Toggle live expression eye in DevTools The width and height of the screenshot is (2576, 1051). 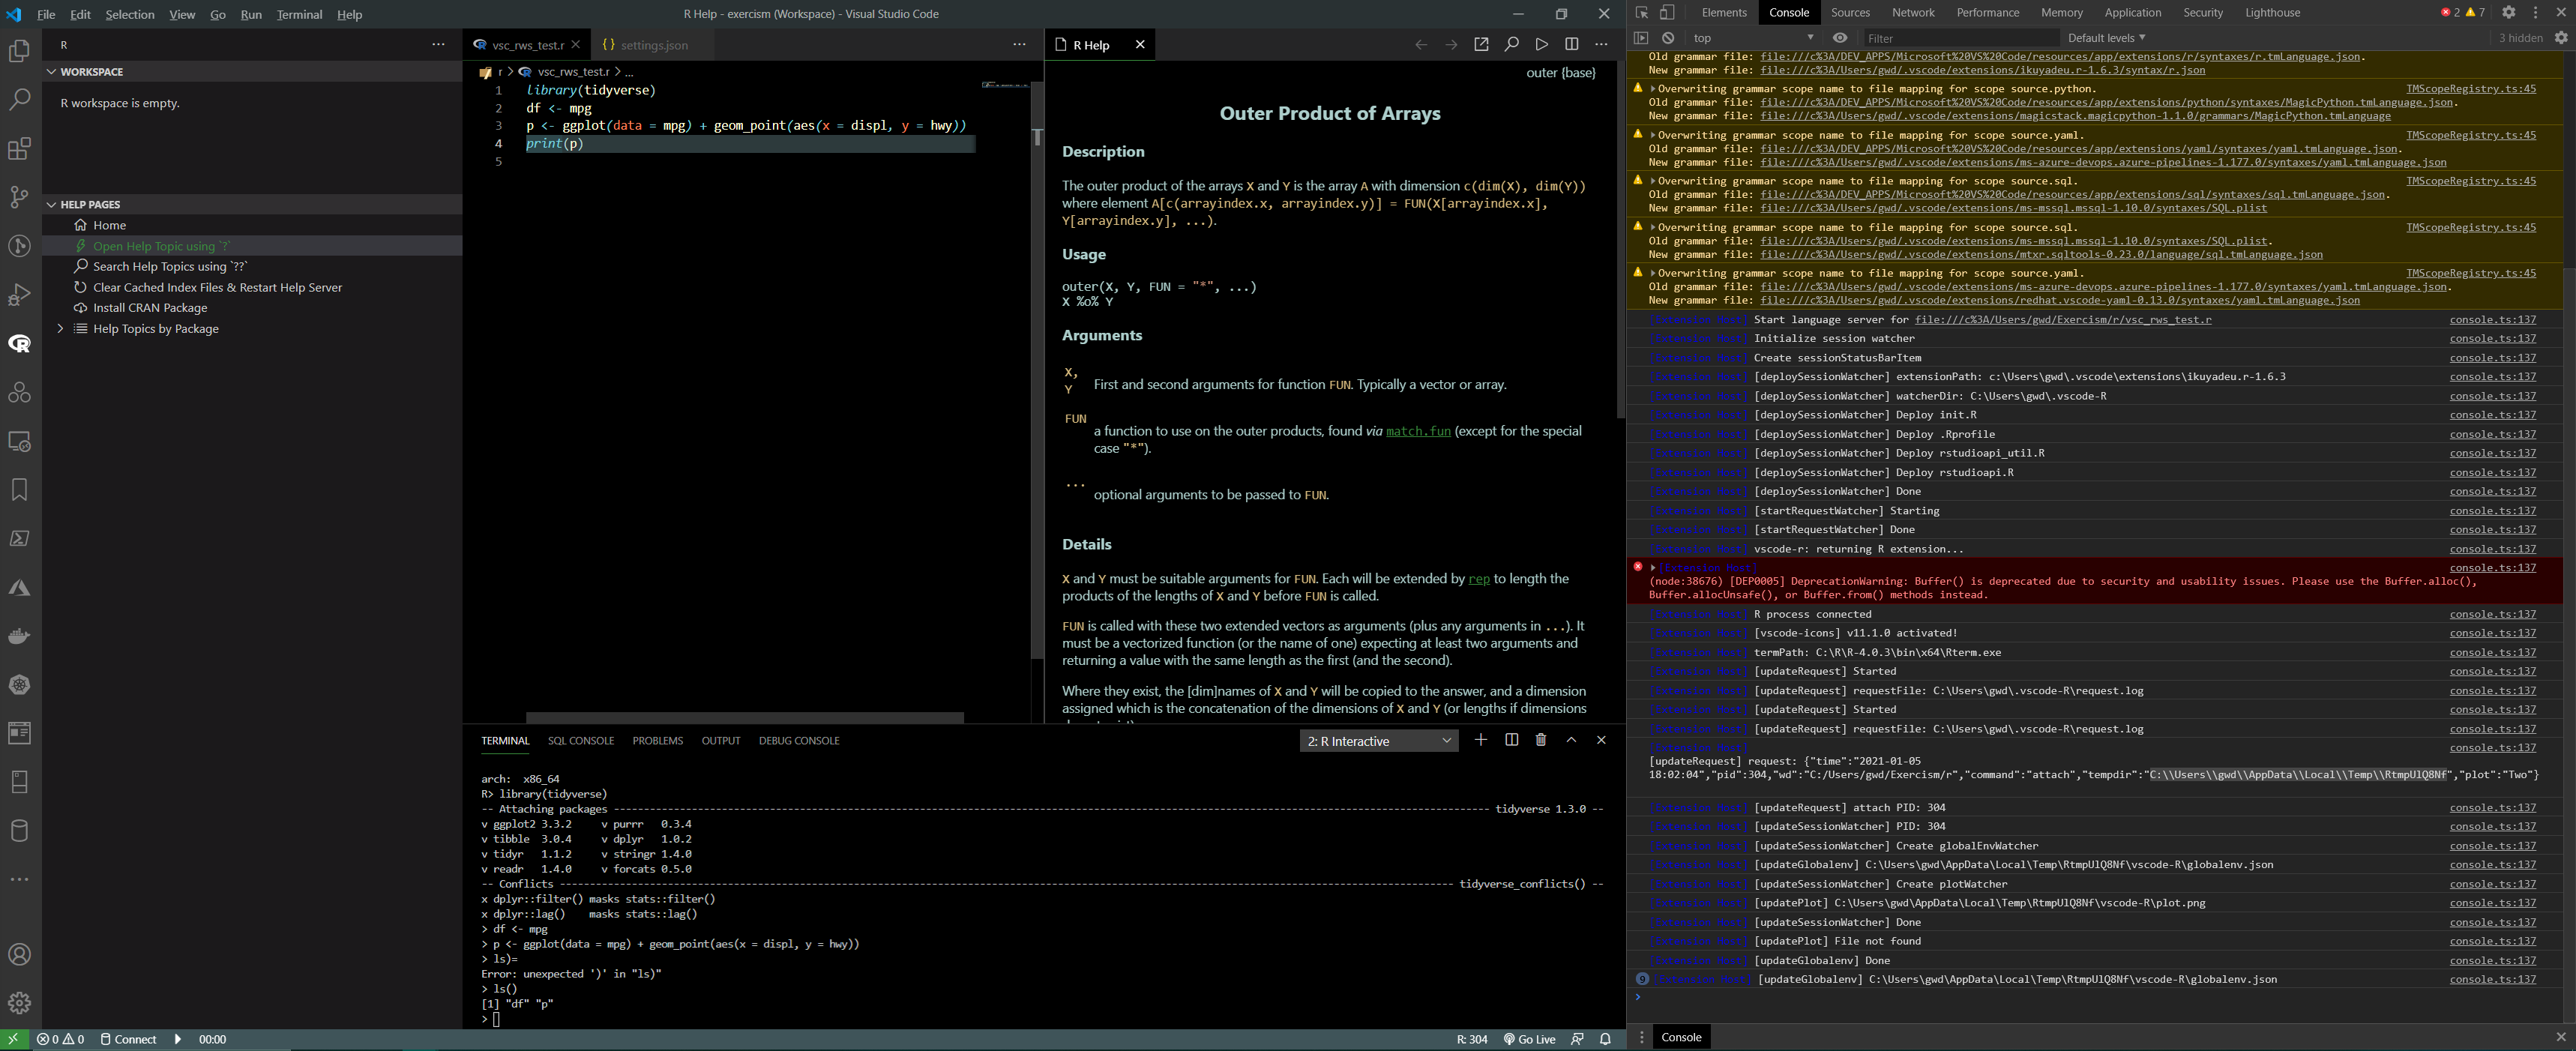1839,38
